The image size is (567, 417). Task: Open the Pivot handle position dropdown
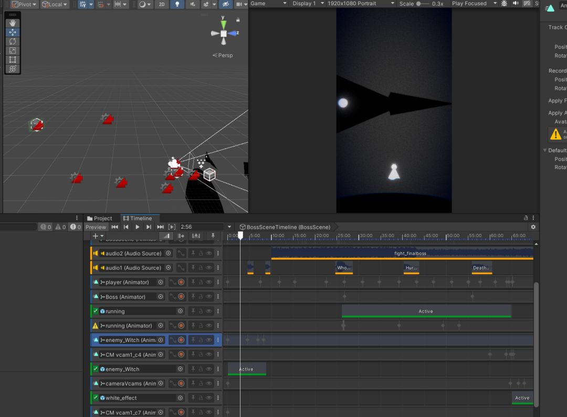24,4
